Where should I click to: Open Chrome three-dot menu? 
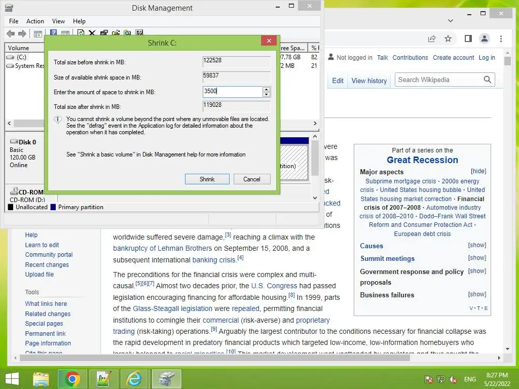point(501,38)
